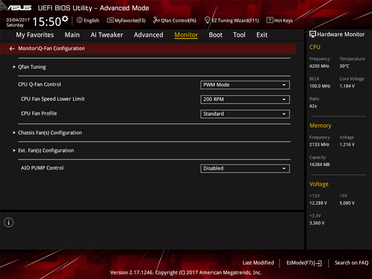Switch to Main tab
The image size is (372, 279).
click(72, 35)
